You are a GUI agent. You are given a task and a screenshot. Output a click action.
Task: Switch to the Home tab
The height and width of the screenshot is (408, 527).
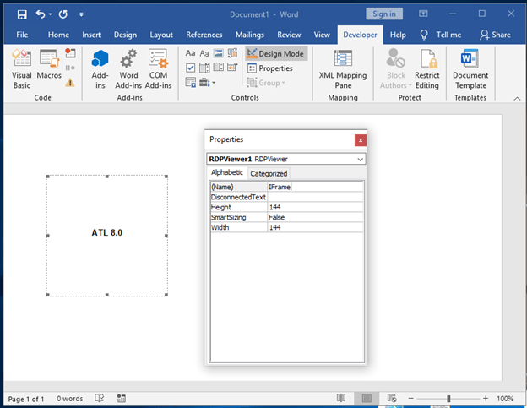tap(58, 35)
